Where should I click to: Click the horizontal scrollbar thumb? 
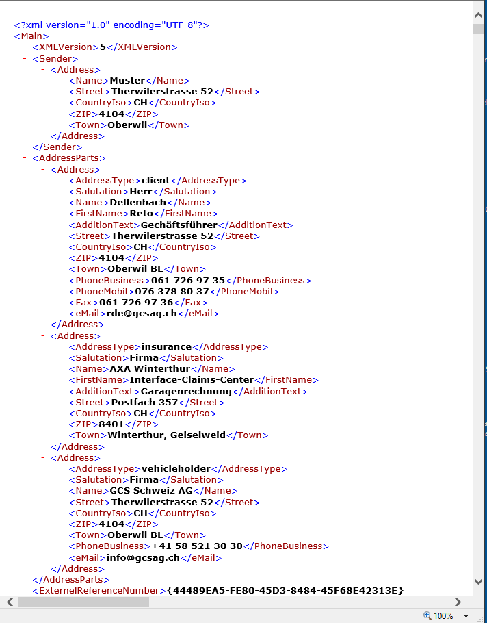pyautogui.click(x=82, y=602)
